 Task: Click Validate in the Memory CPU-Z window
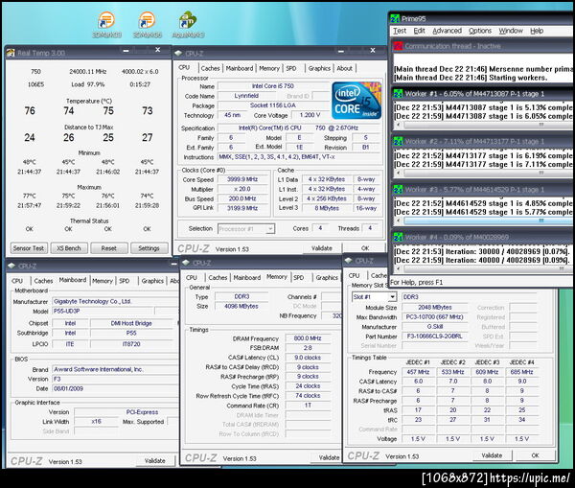(x=329, y=457)
